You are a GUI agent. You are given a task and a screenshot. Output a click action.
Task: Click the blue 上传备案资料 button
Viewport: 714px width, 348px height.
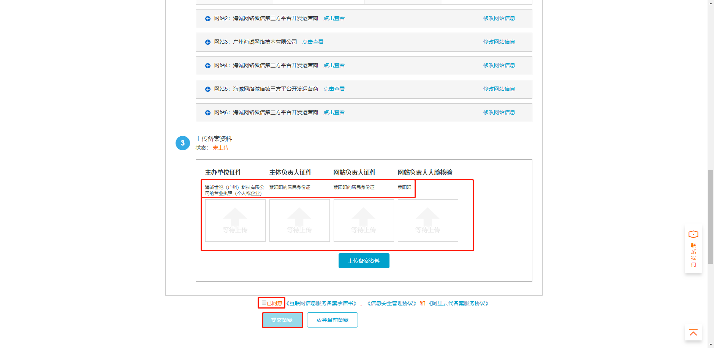pyautogui.click(x=364, y=261)
